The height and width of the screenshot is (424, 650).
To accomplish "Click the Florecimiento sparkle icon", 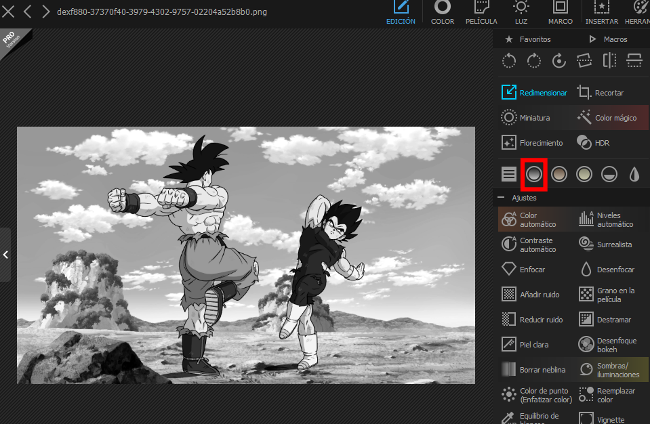I will (508, 143).
